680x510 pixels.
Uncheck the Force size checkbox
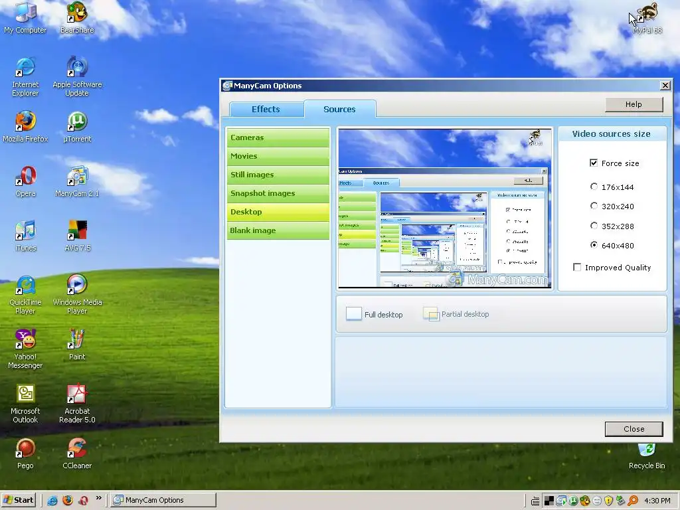coord(594,163)
